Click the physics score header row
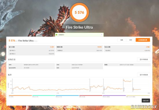159x110 pixels. [79, 47]
